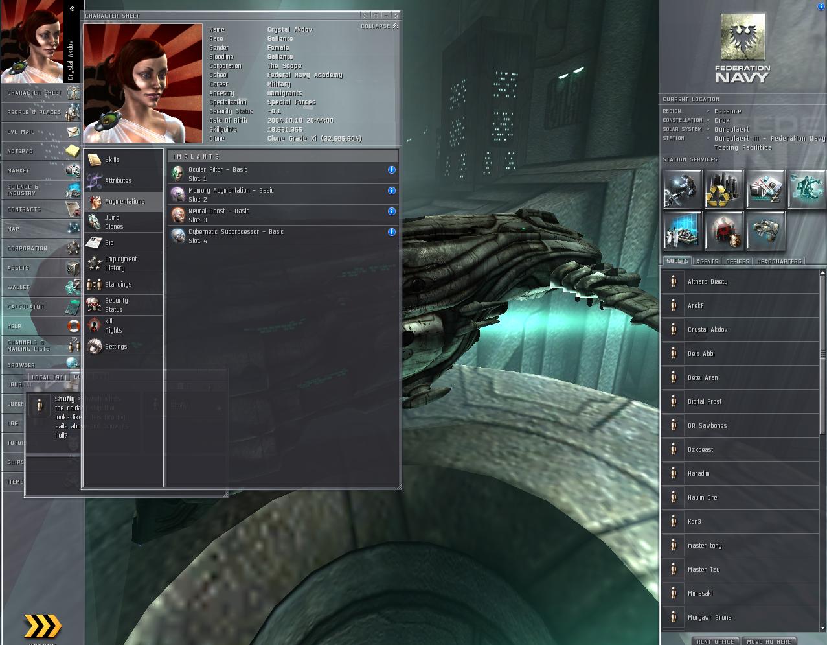This screenshot has width=827, height=645.
Task: Switch to the Headquarters tab
Action: pyautogui.click(x=778, y=261)
